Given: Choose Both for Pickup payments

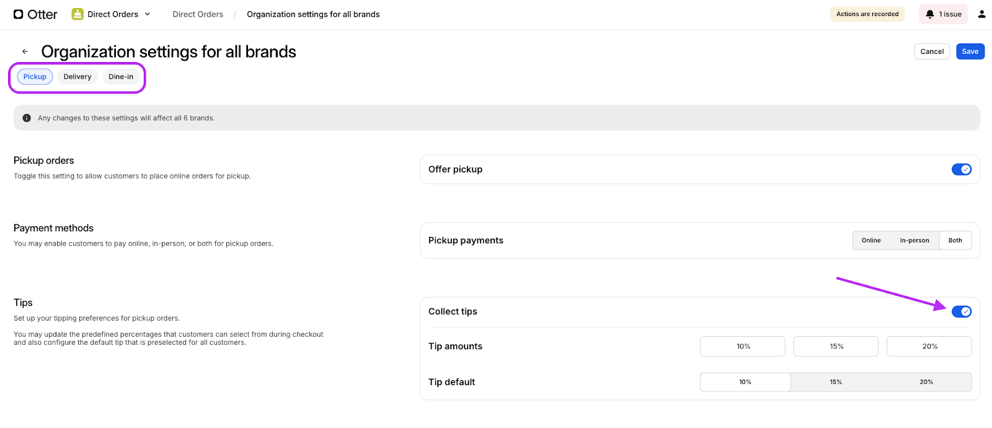Looking at the screenshot, I should click(955, 241).
